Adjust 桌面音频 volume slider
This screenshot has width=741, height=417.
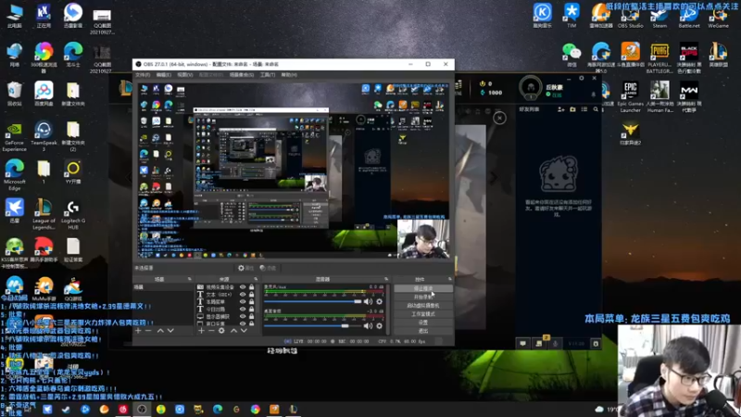[x=313, y=326]
